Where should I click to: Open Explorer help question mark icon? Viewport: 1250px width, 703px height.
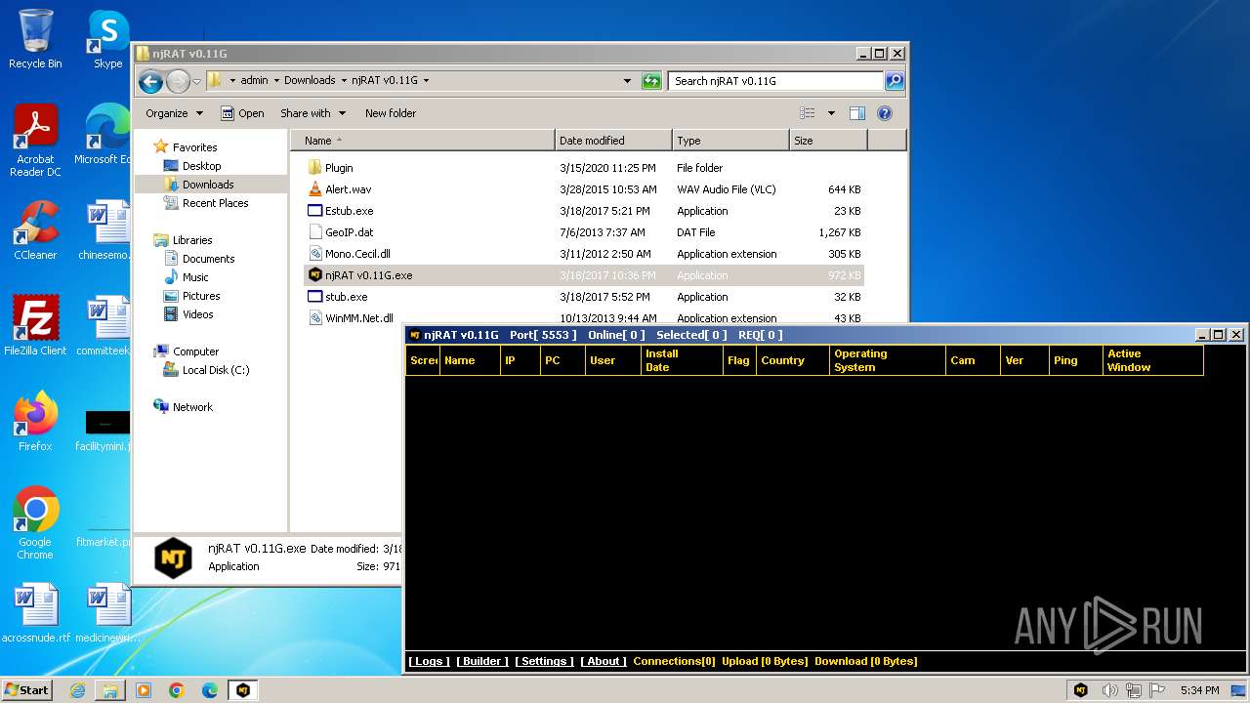(885, 113)
